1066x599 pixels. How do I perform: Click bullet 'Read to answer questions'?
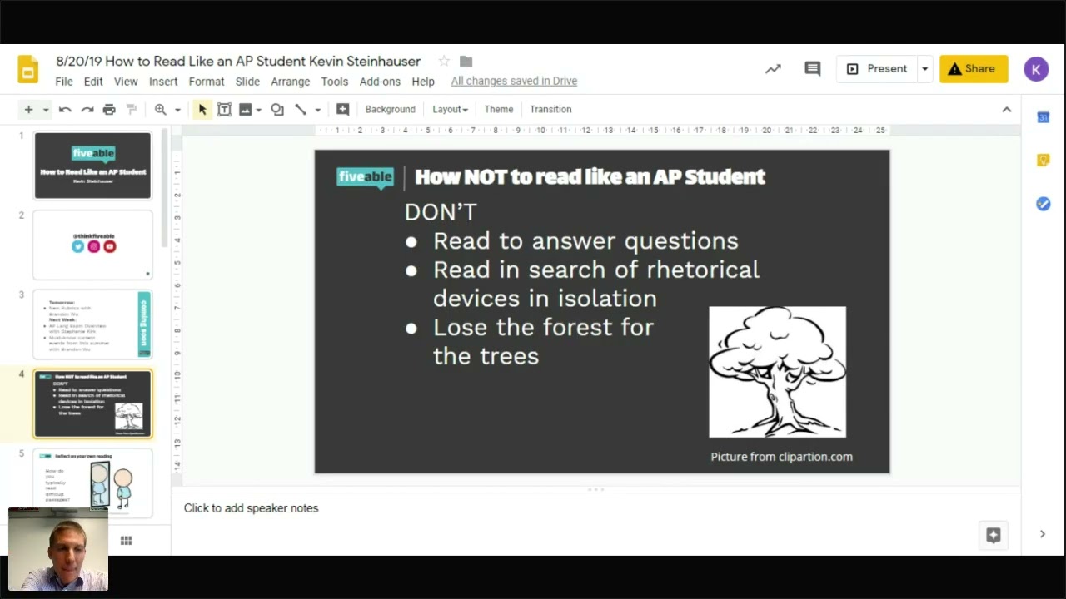[x=585, y=241]
